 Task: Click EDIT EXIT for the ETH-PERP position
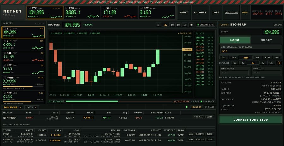pyautogui.click(x=199, y=117)
